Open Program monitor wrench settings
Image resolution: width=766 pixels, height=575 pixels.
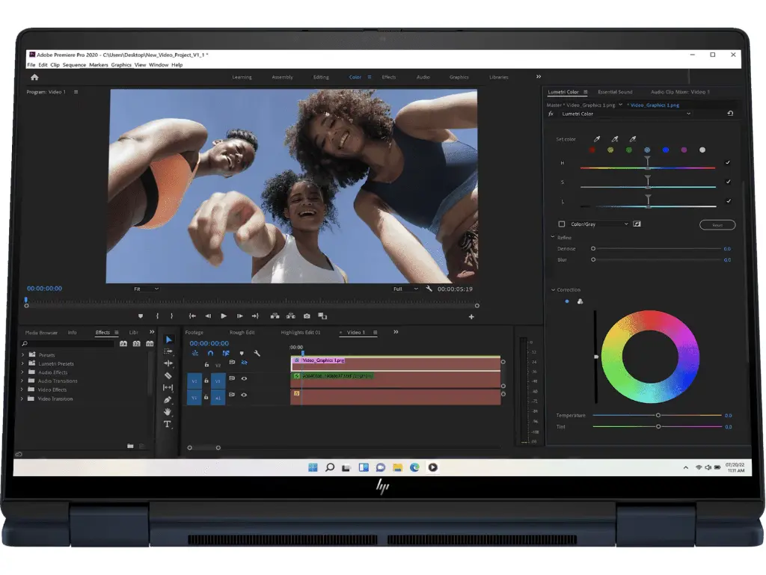click(429, 289)
